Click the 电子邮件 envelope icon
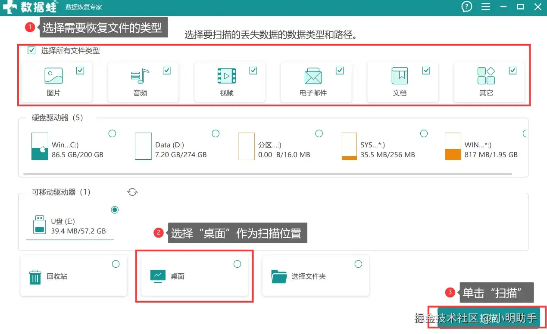The width and height of the screenshot is (547, 334). [313, 76]
